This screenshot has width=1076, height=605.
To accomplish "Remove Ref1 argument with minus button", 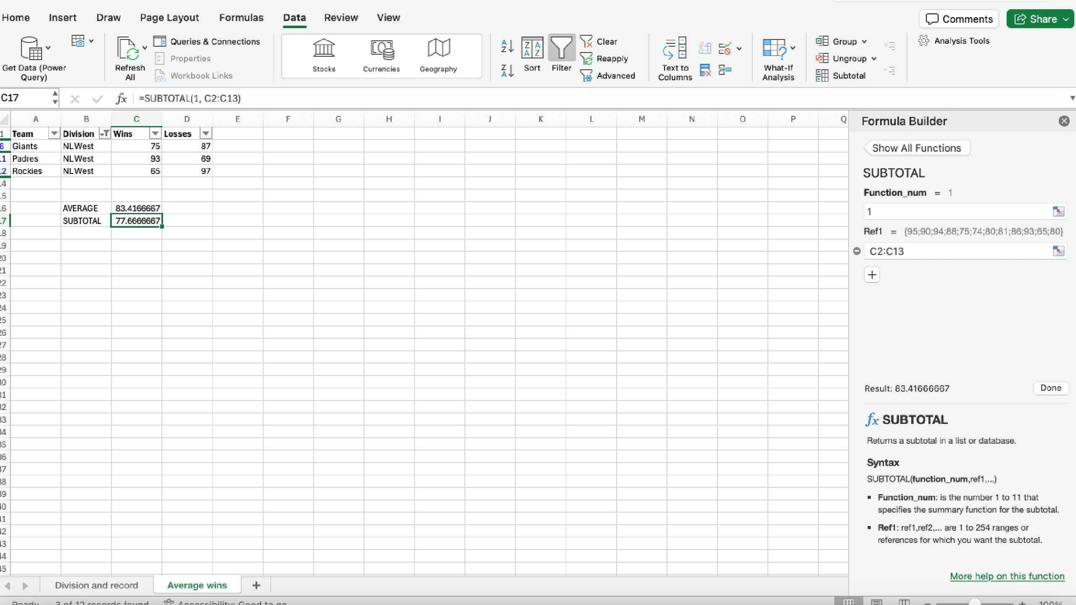I will pyautogui.click(x=857, y=251).
